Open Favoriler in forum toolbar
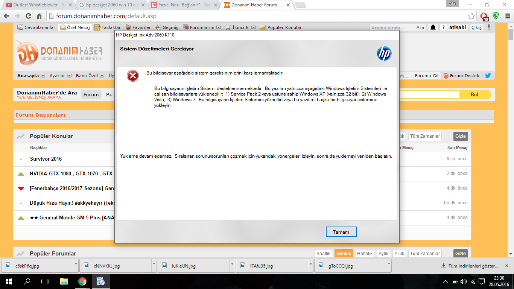 point(138,27)
